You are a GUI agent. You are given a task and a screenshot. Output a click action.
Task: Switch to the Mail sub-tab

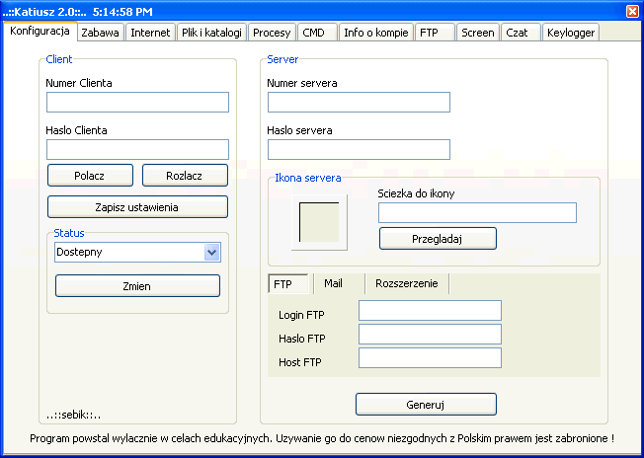pos(334,283)
